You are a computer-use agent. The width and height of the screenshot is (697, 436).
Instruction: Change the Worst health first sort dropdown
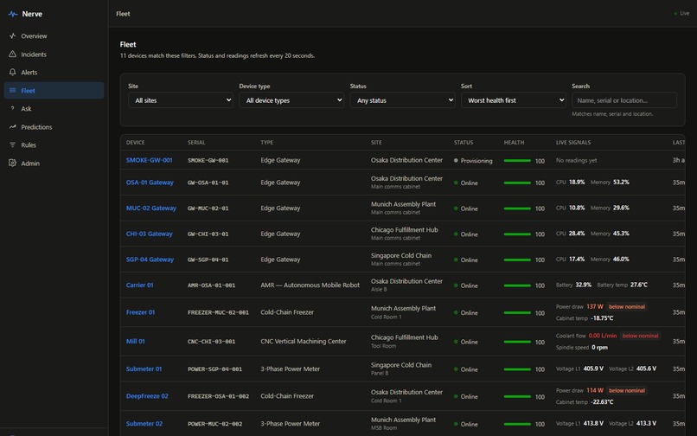pos(514,100)
